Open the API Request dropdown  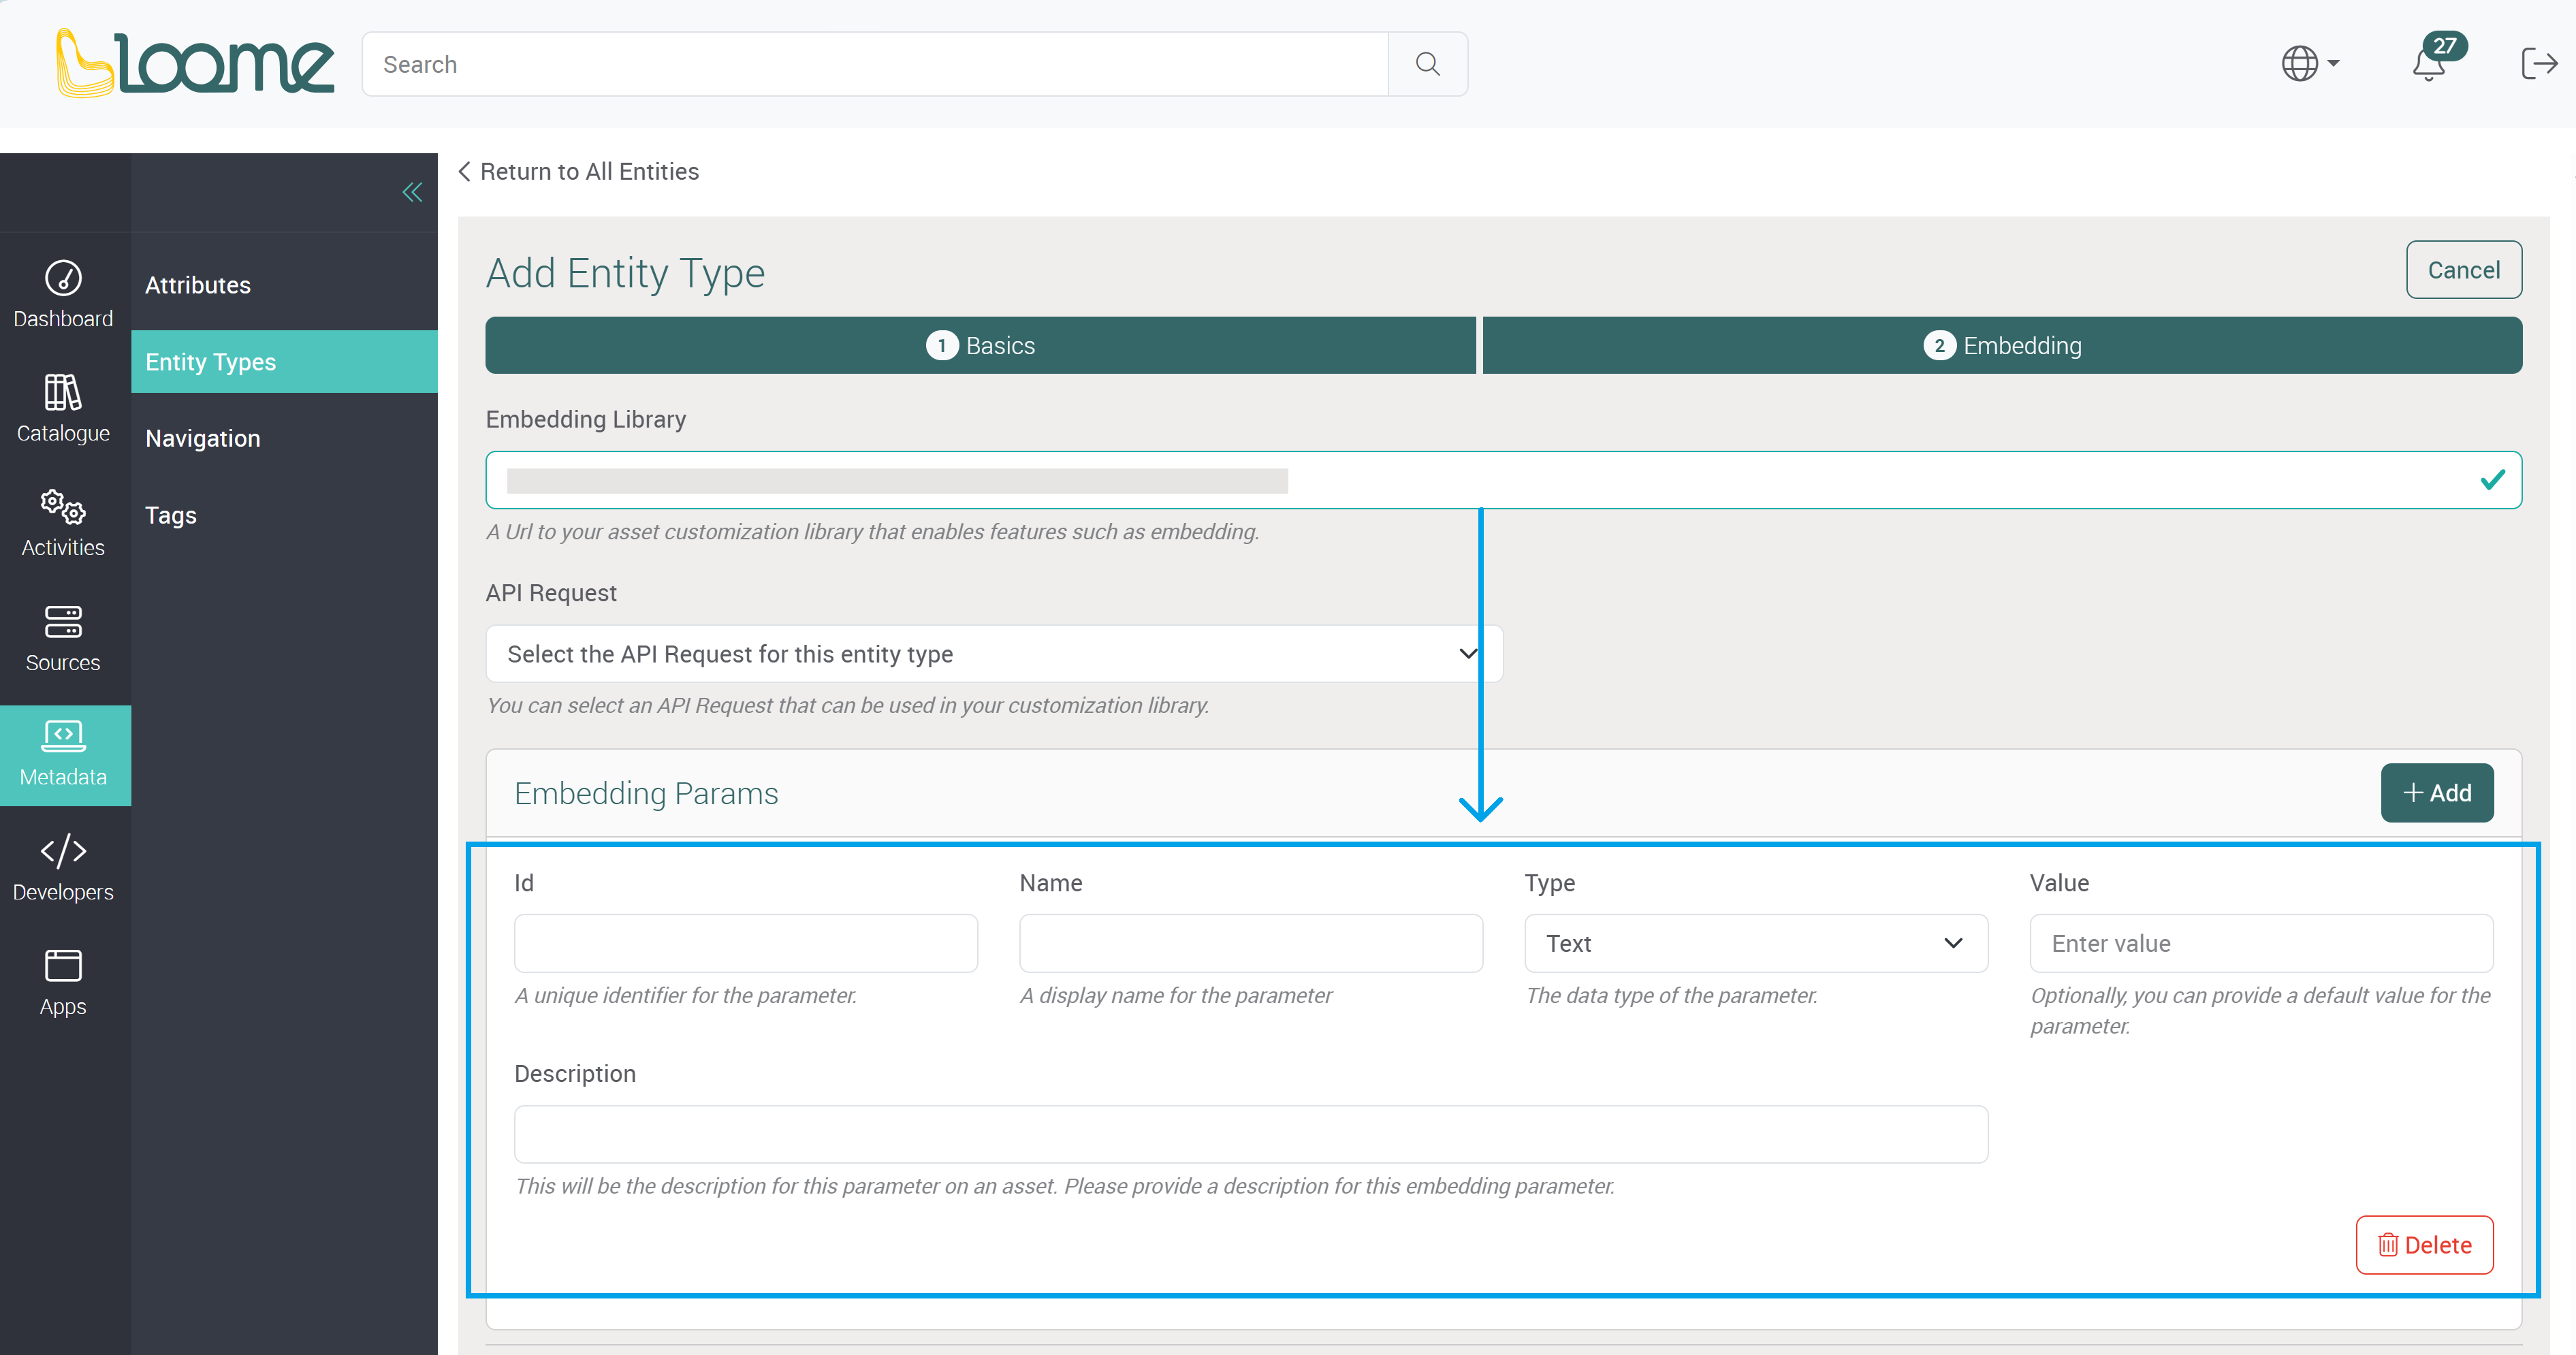(x=993, y=654)
